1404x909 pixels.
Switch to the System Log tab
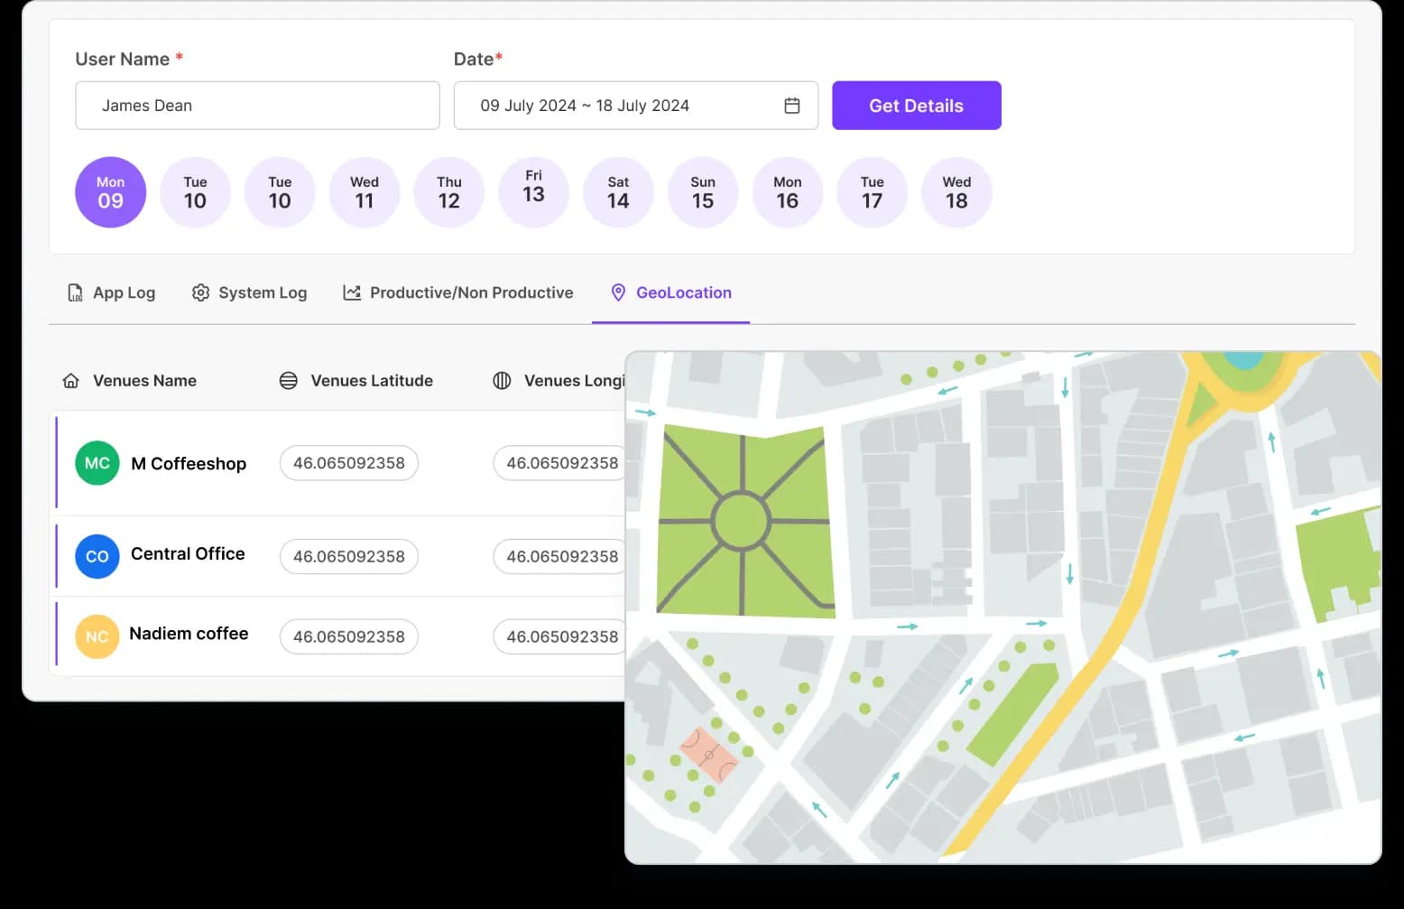250,292
